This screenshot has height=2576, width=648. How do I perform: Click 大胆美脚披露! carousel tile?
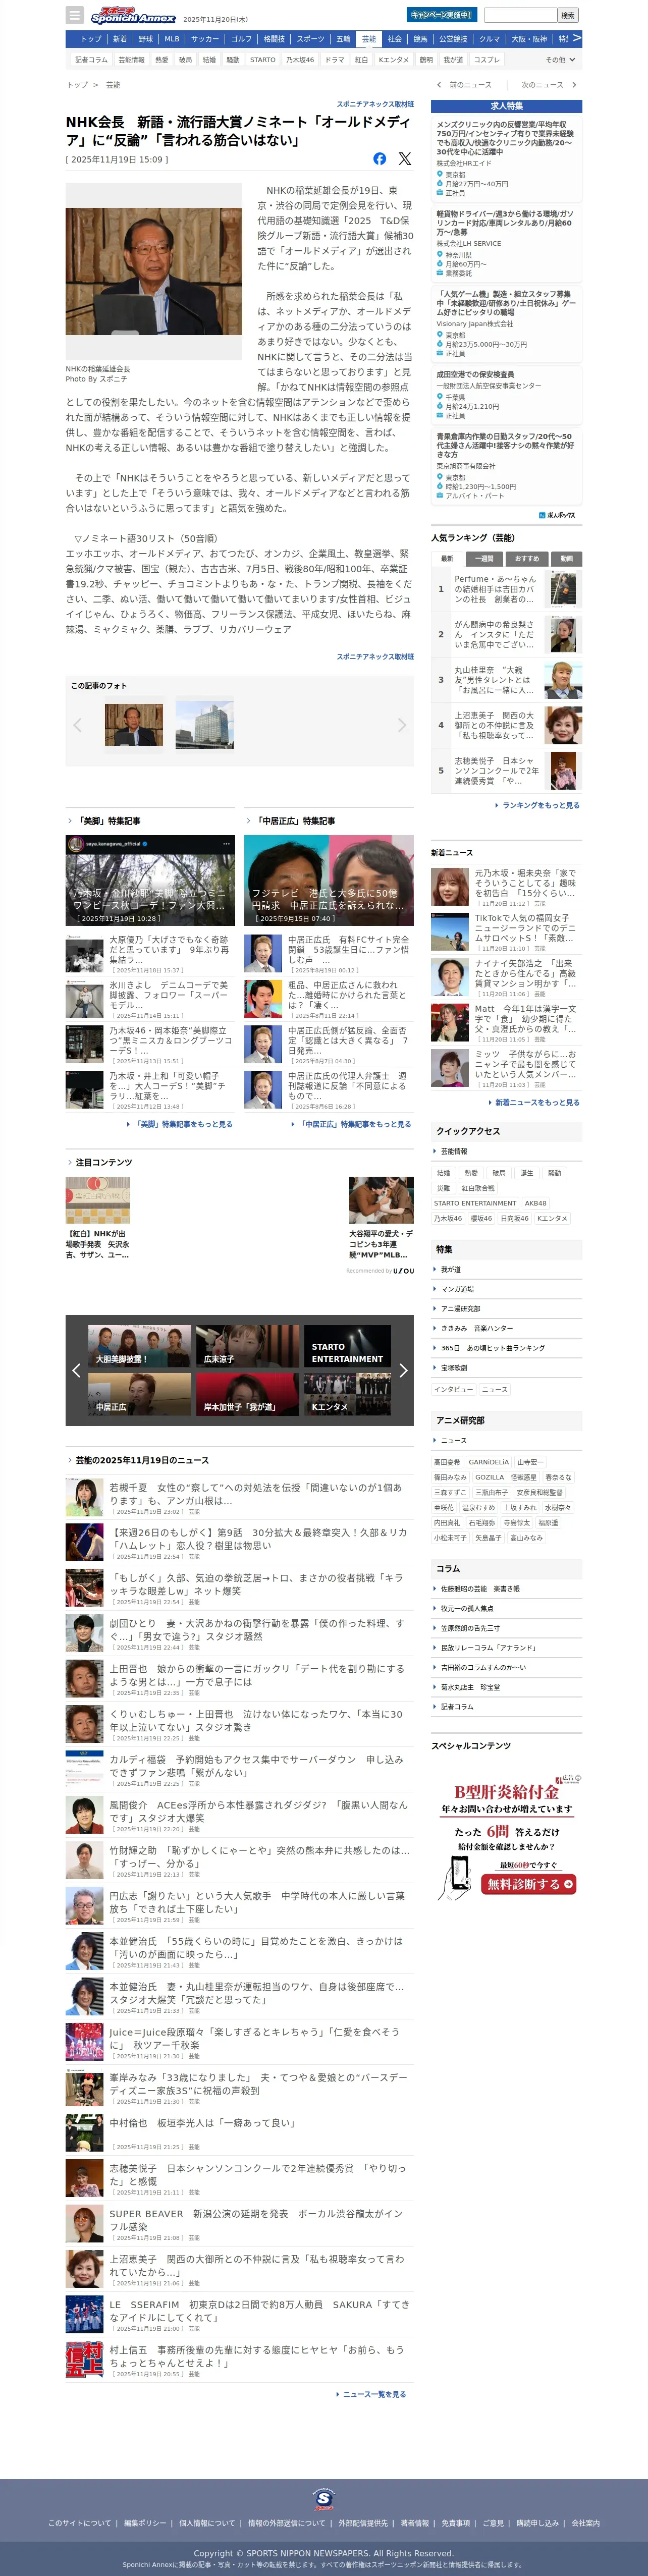coord(139,1347)
